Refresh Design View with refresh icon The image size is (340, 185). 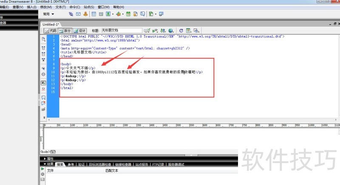click(181, 31)
